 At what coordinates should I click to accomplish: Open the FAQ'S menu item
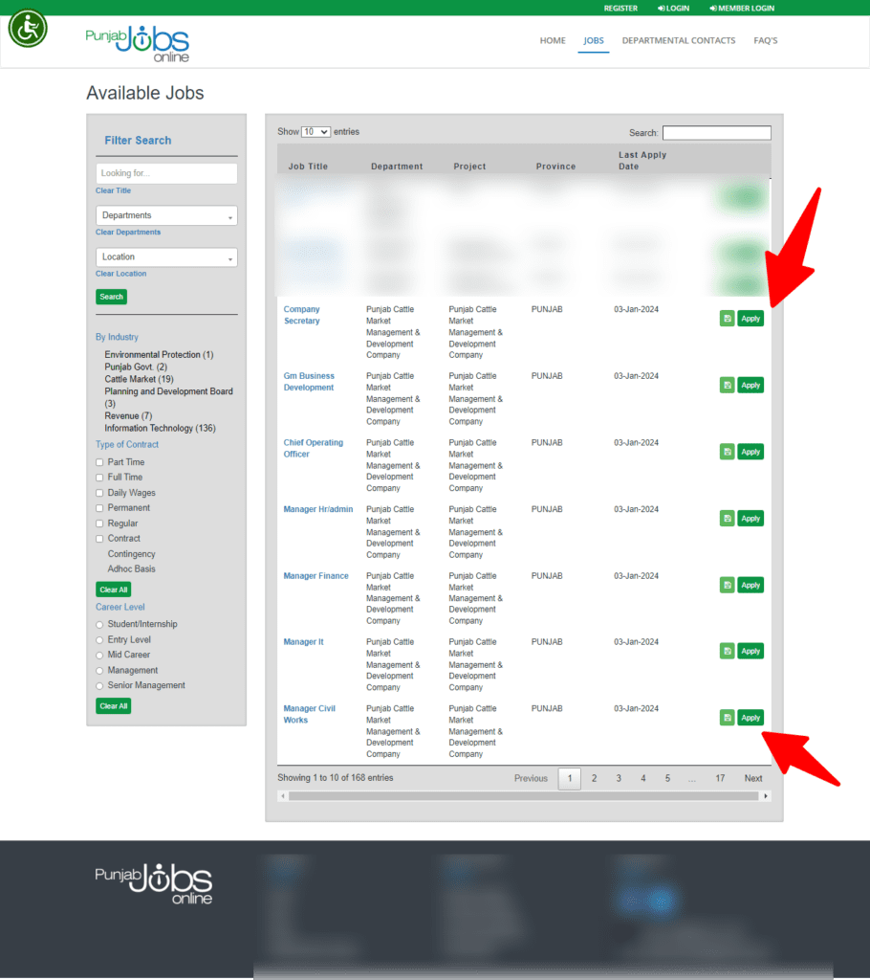[x=765, y=40]
